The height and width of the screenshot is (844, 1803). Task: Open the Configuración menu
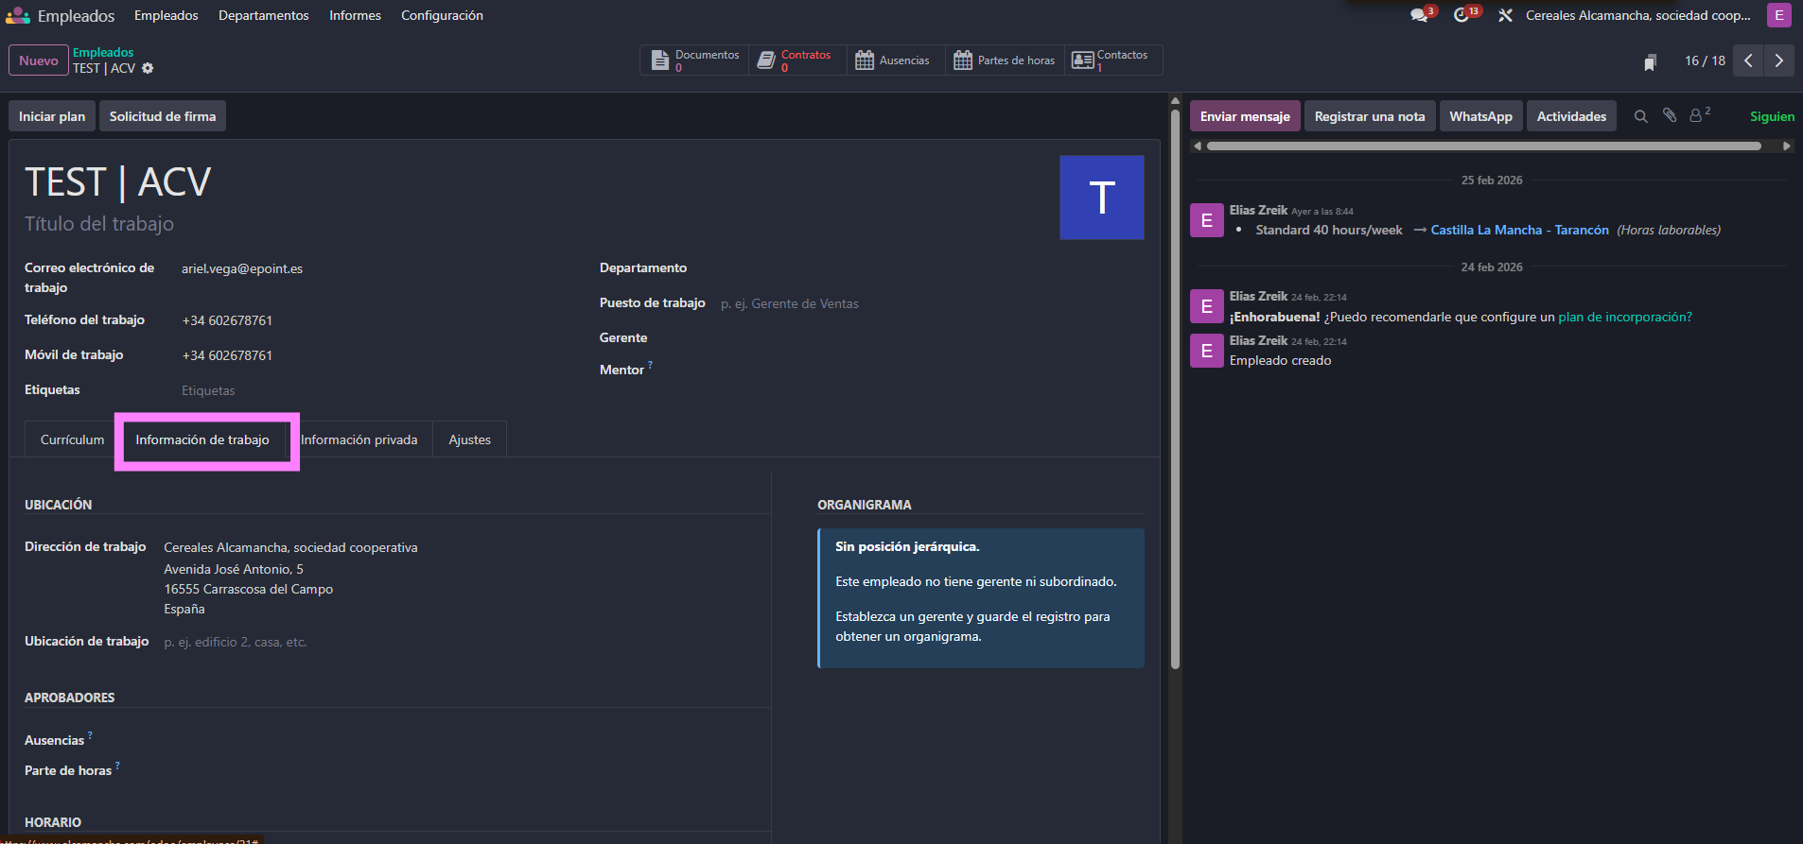click(442, 16)
